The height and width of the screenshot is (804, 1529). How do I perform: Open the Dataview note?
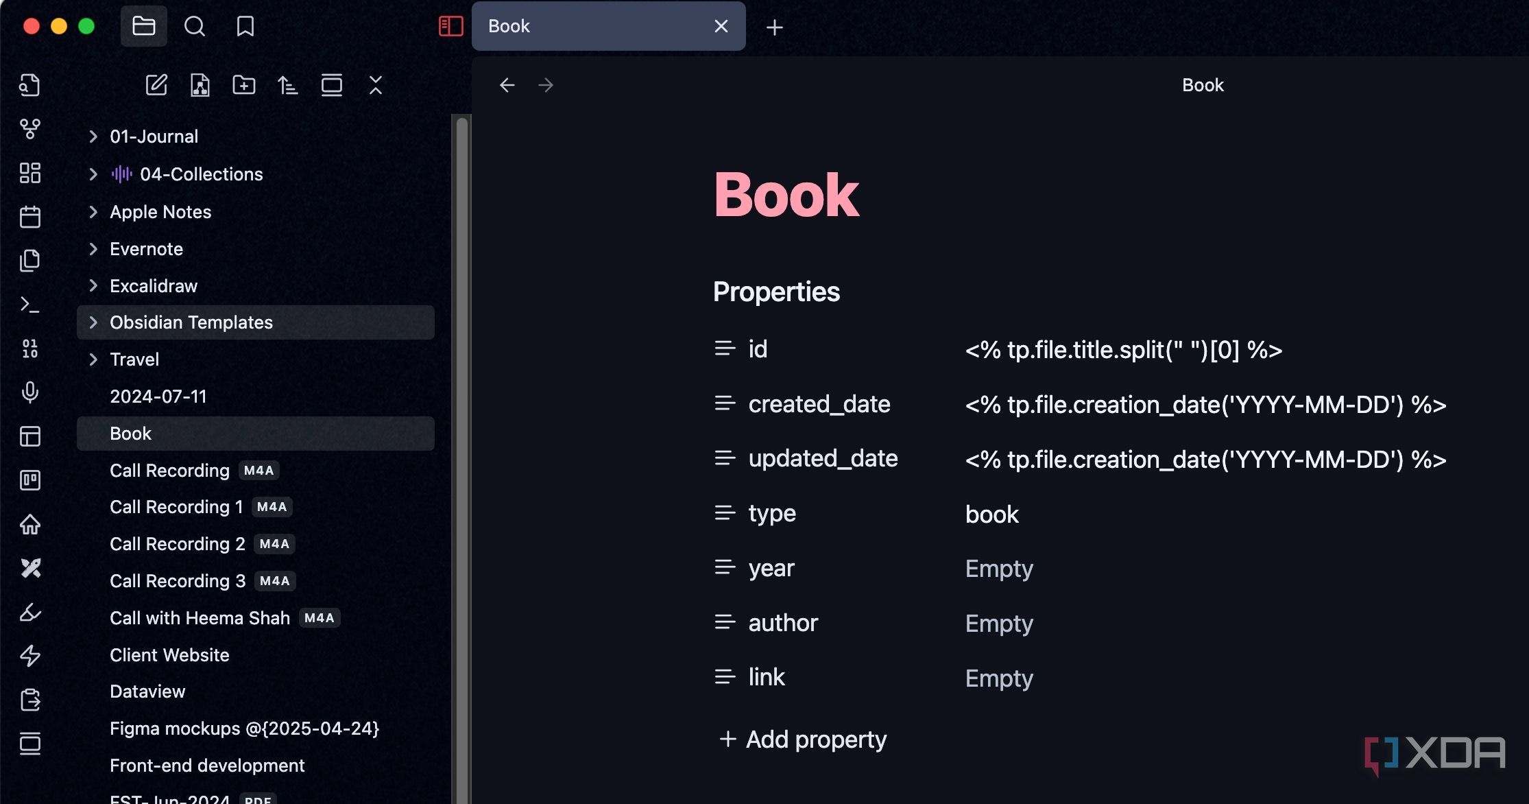coord(147,691)
